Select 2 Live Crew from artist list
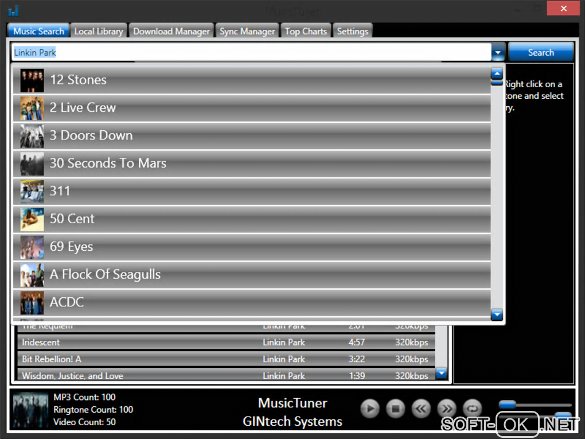Screen dimensions: 585x439 pos(252,108)
